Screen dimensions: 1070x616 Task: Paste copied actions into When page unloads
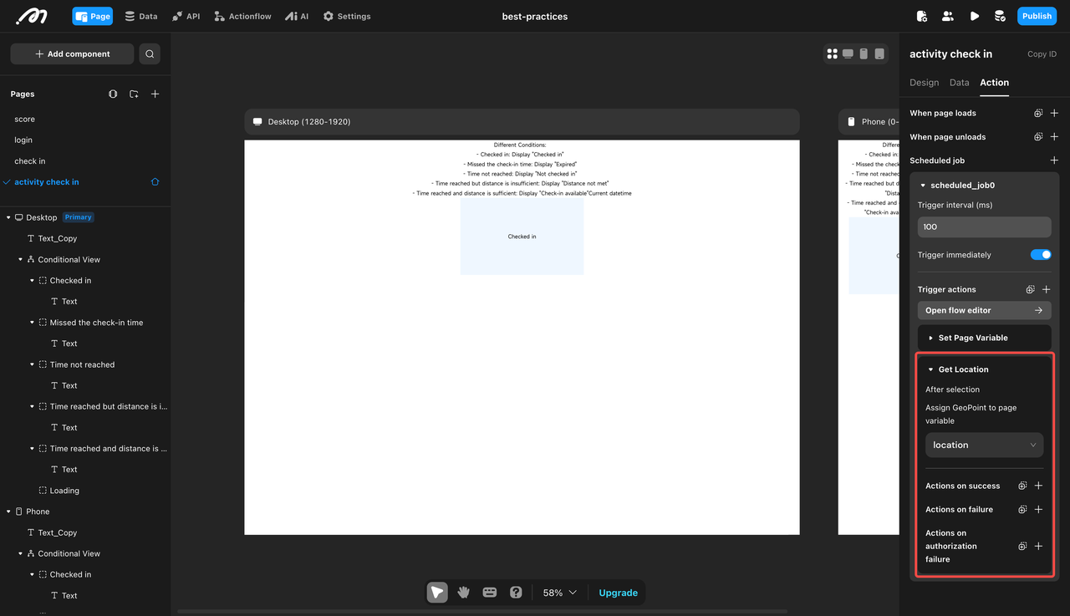coord(1038,137)
